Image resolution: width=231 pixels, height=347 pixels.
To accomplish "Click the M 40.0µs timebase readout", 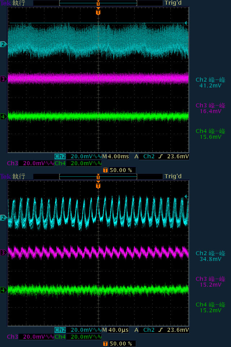I will pos(115,330).
